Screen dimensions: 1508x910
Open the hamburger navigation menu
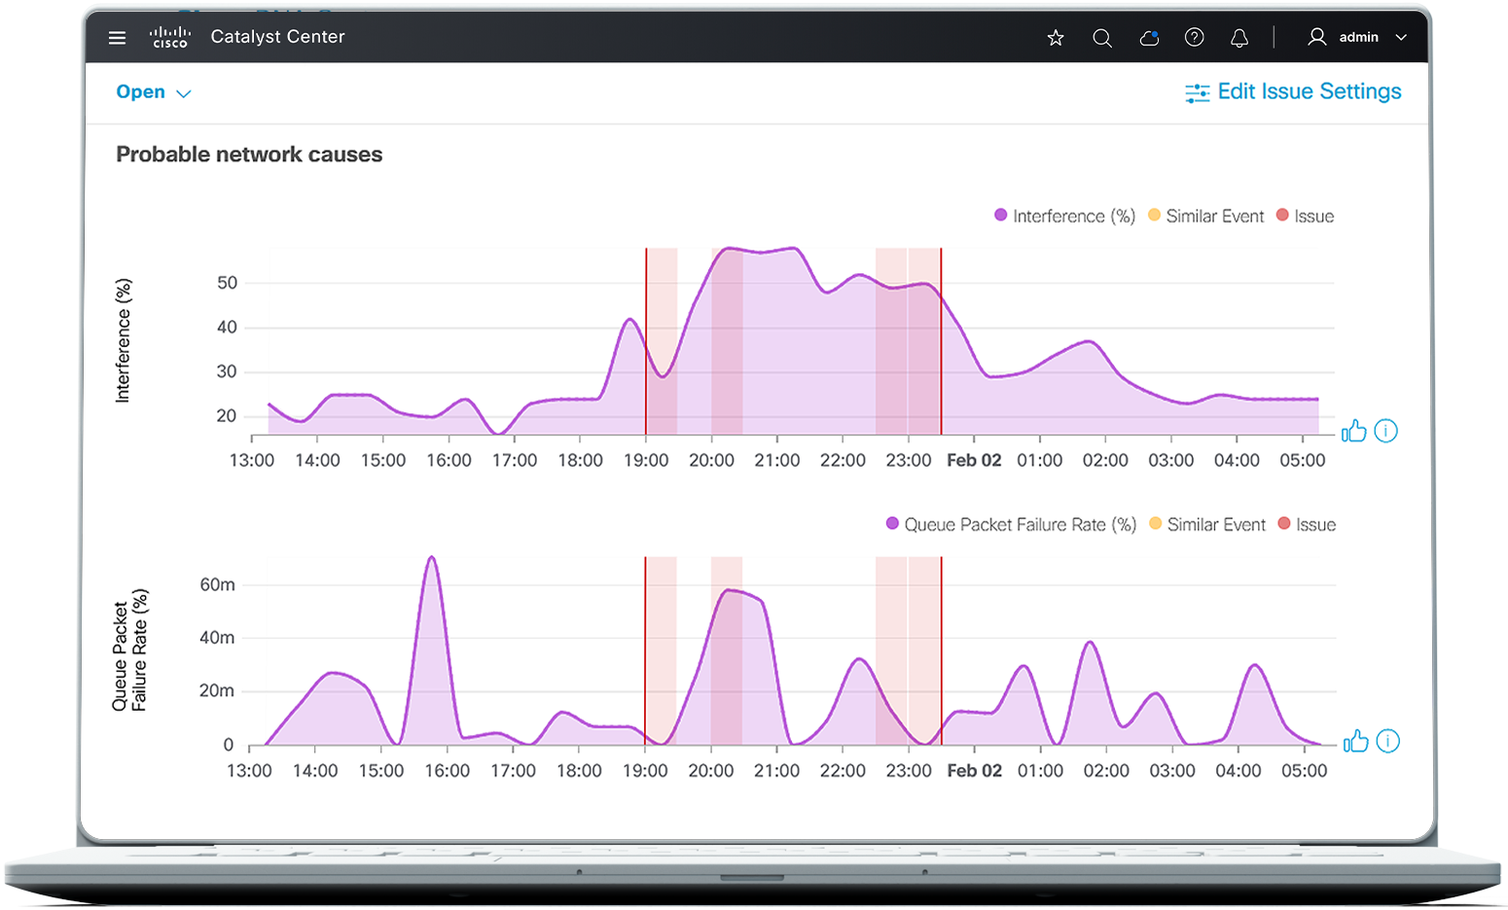pos(117,37)
